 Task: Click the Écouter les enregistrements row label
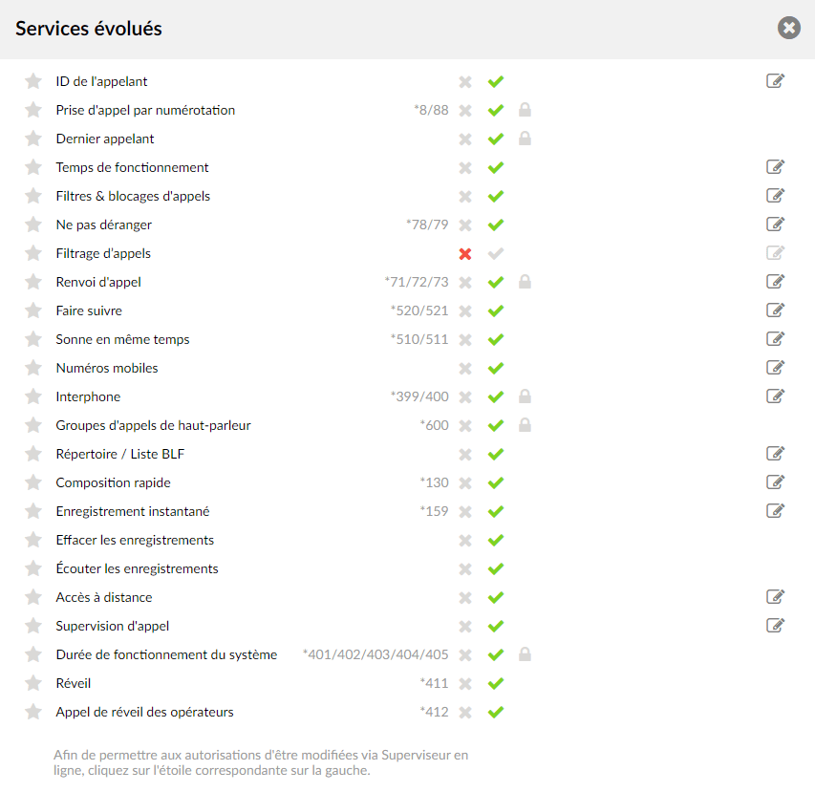137,568
